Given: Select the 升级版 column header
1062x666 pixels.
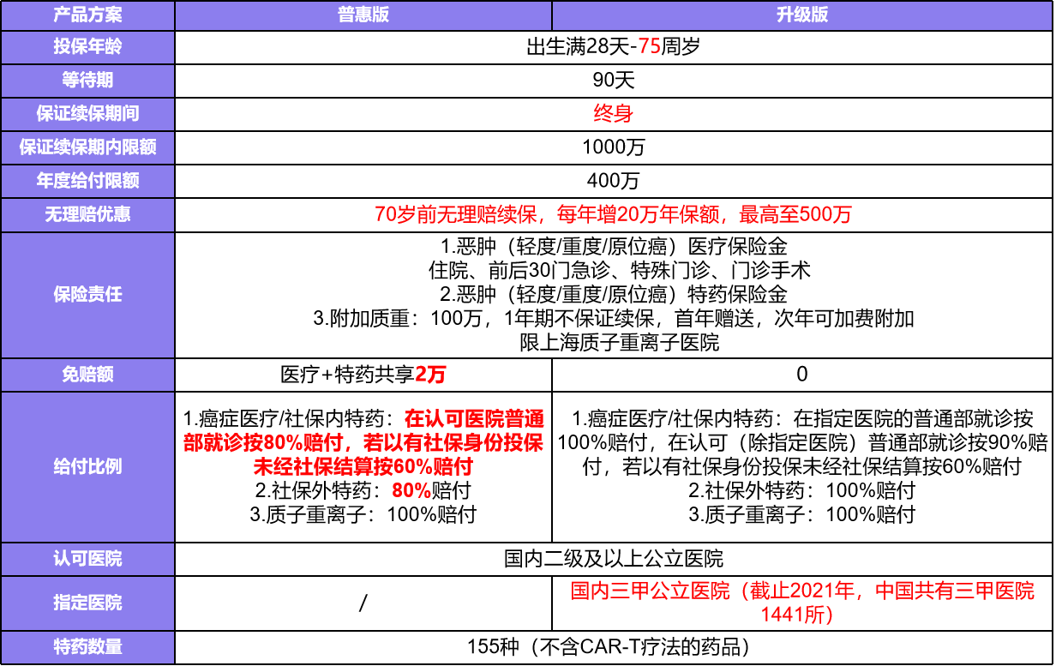Looking at the screenshot, I should click(x=802, y=15).
